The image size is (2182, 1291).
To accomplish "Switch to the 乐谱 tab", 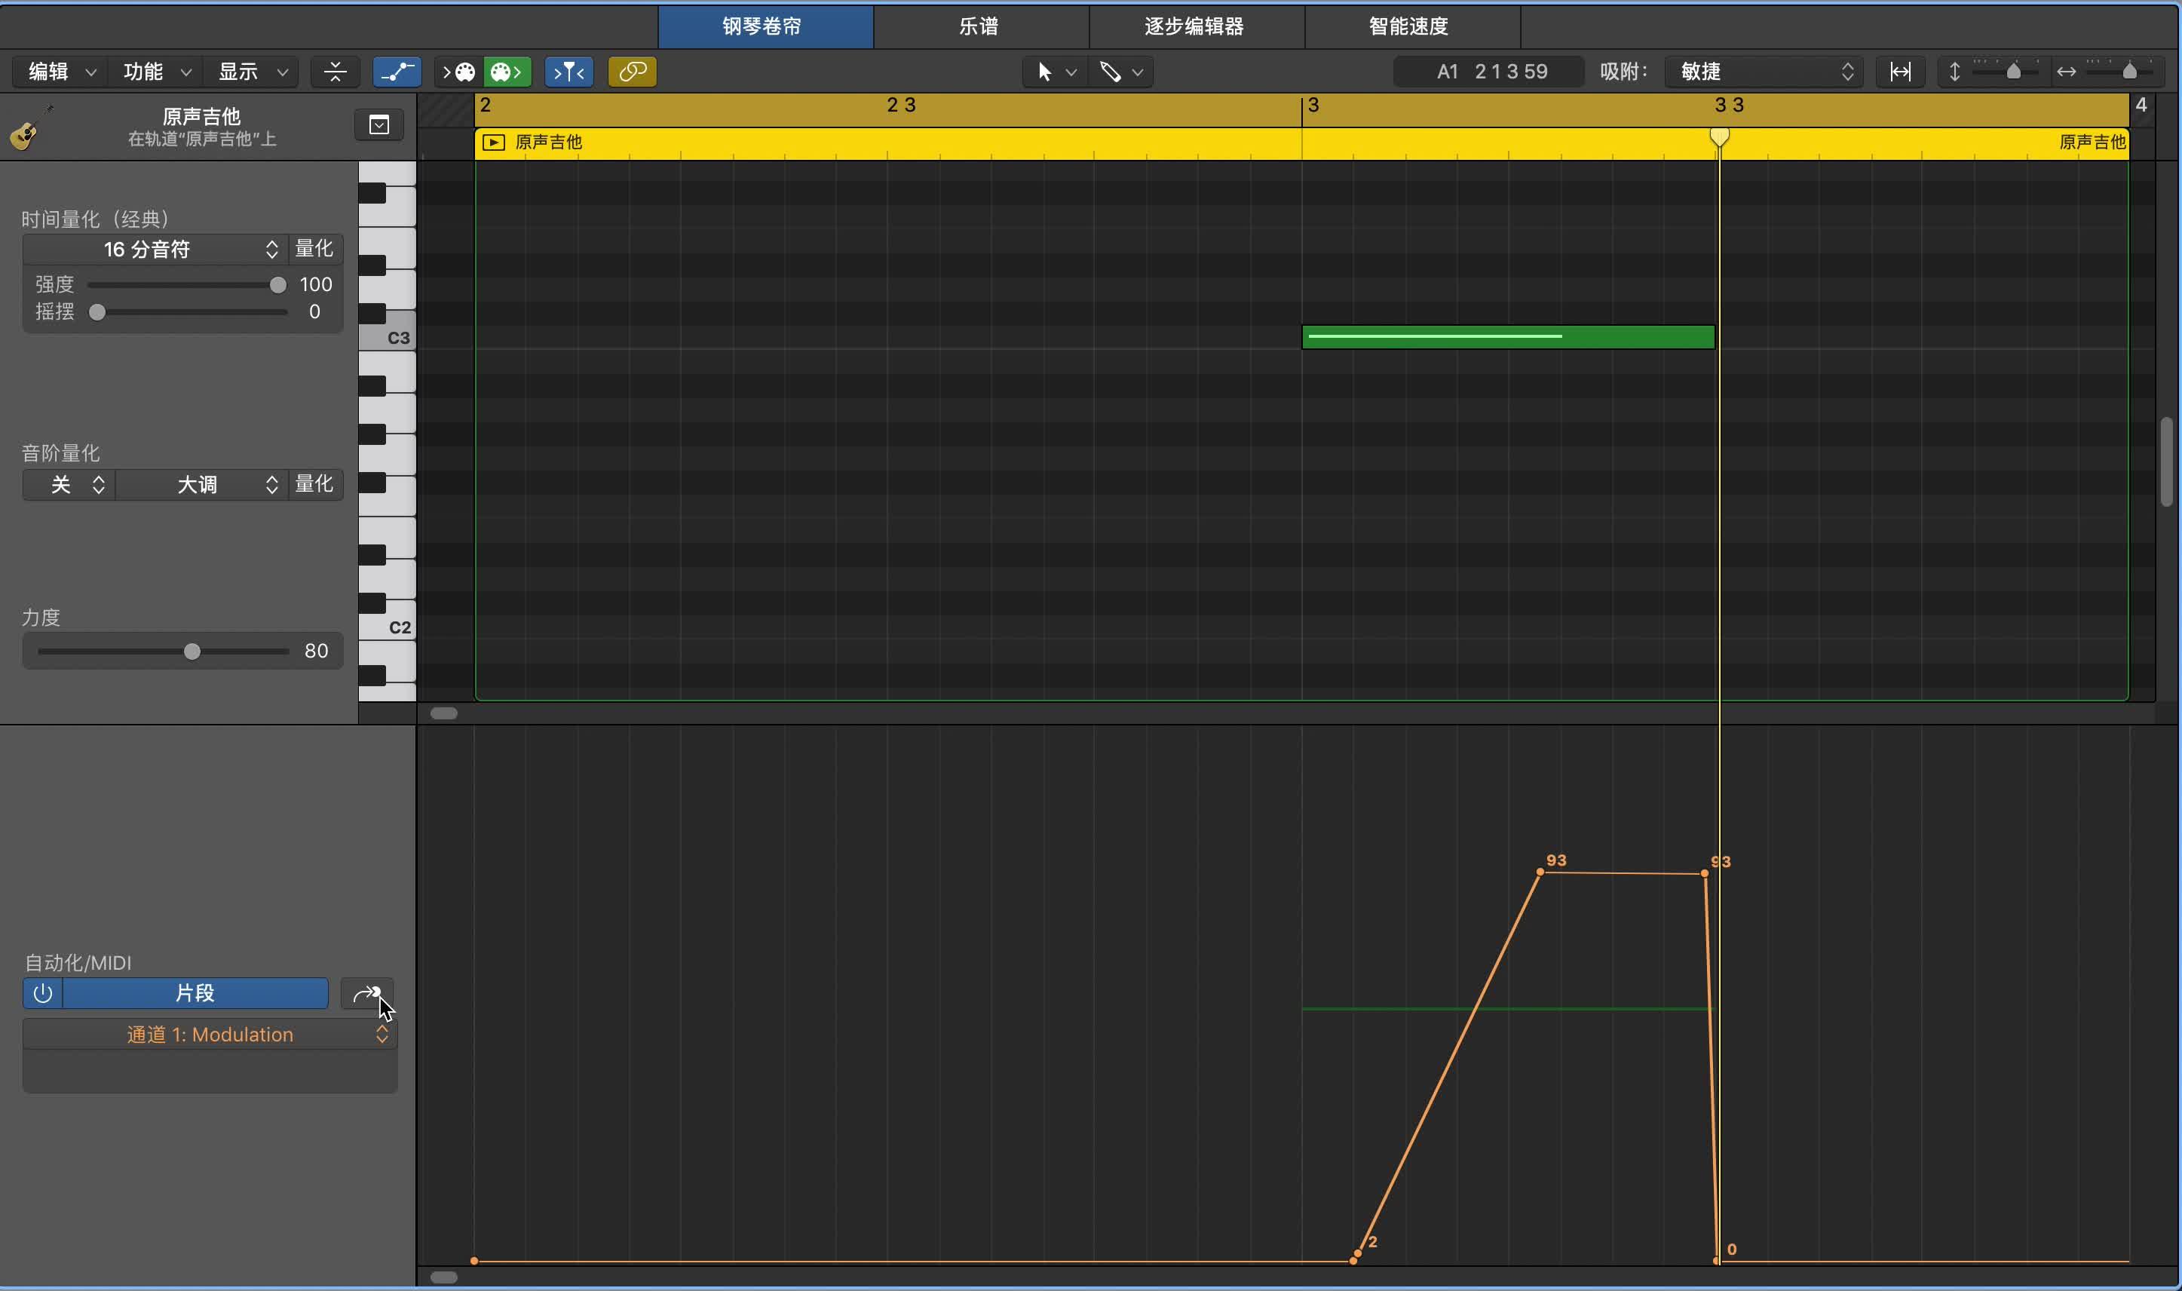I will point(980,26).
